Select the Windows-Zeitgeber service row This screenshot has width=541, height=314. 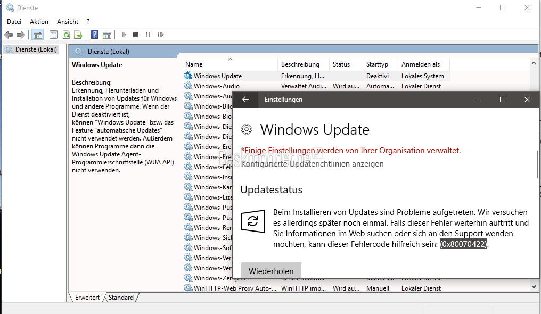click(x=221, y=278)
